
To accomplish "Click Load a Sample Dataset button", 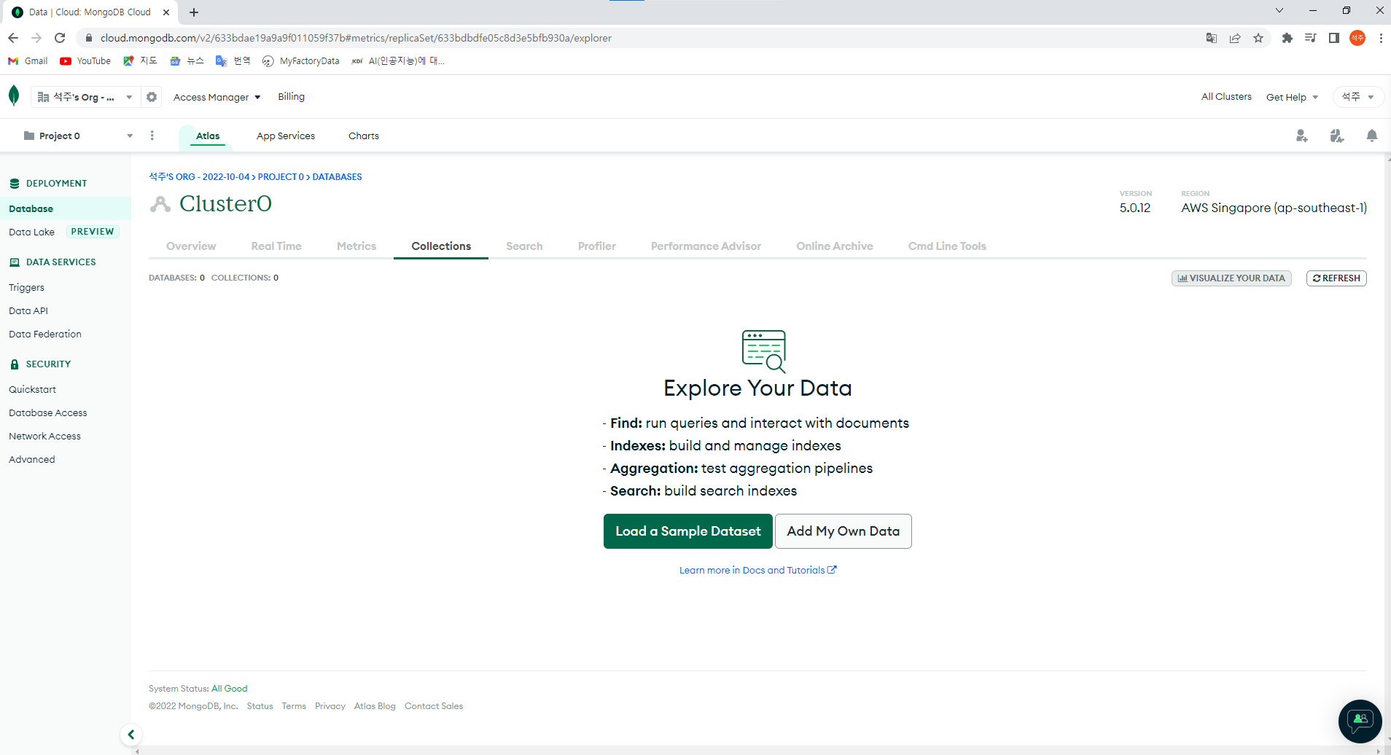I will coord(687,531).
